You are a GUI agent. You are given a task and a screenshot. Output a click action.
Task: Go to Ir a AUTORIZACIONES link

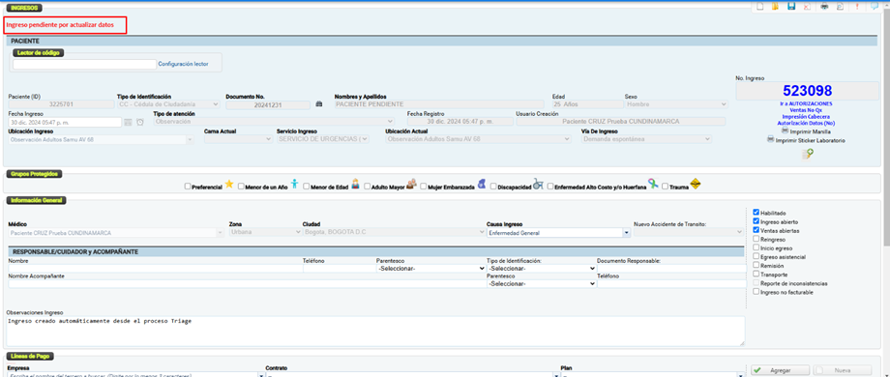[x=807, y=104]
